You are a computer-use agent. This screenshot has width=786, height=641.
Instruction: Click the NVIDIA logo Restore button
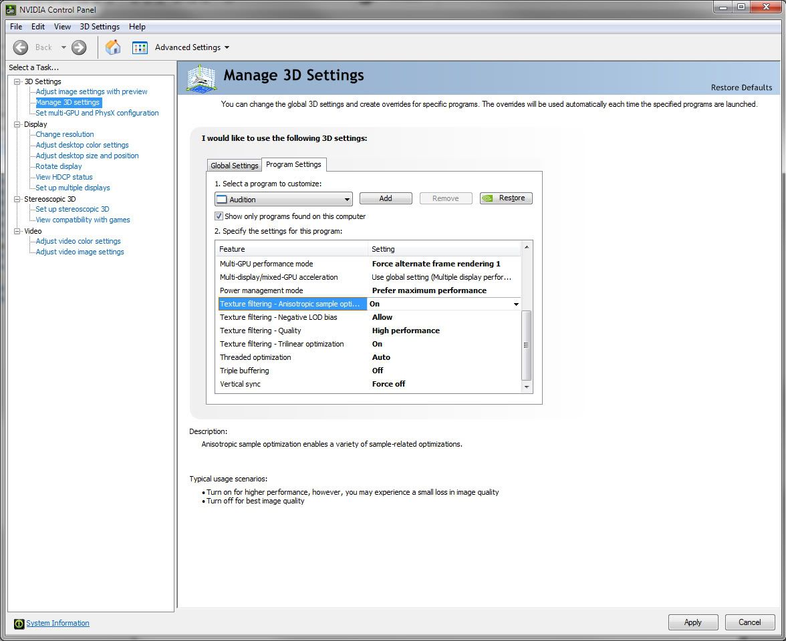point(506,198)
